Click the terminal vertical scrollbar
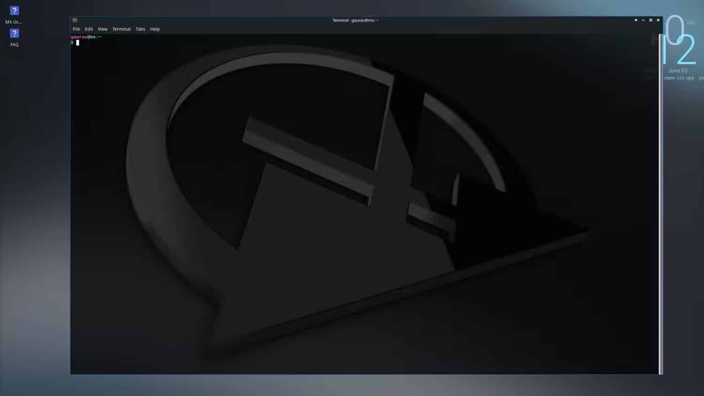Screen dimensions: 704x396 coord(661,204)
